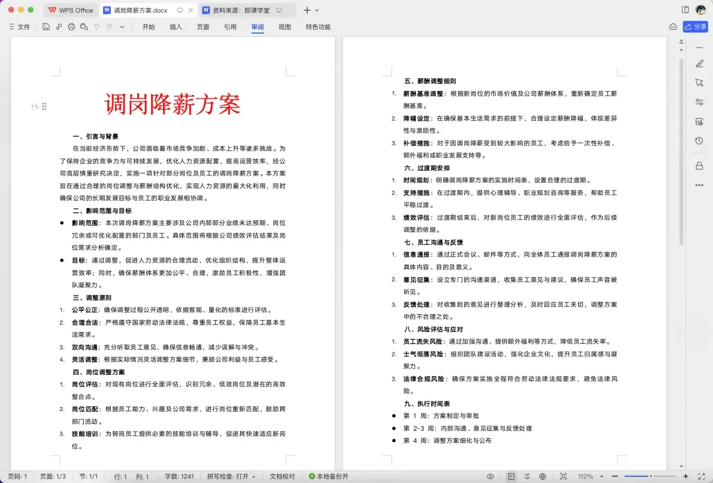The width and height of the screenshot is (713, 483).
Task: Enter full screen mode icon
Action: pos(702,476)
